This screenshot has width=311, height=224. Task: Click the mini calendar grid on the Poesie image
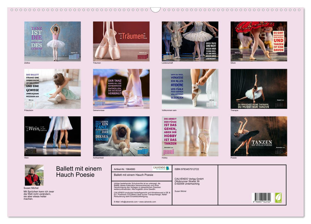281,151
